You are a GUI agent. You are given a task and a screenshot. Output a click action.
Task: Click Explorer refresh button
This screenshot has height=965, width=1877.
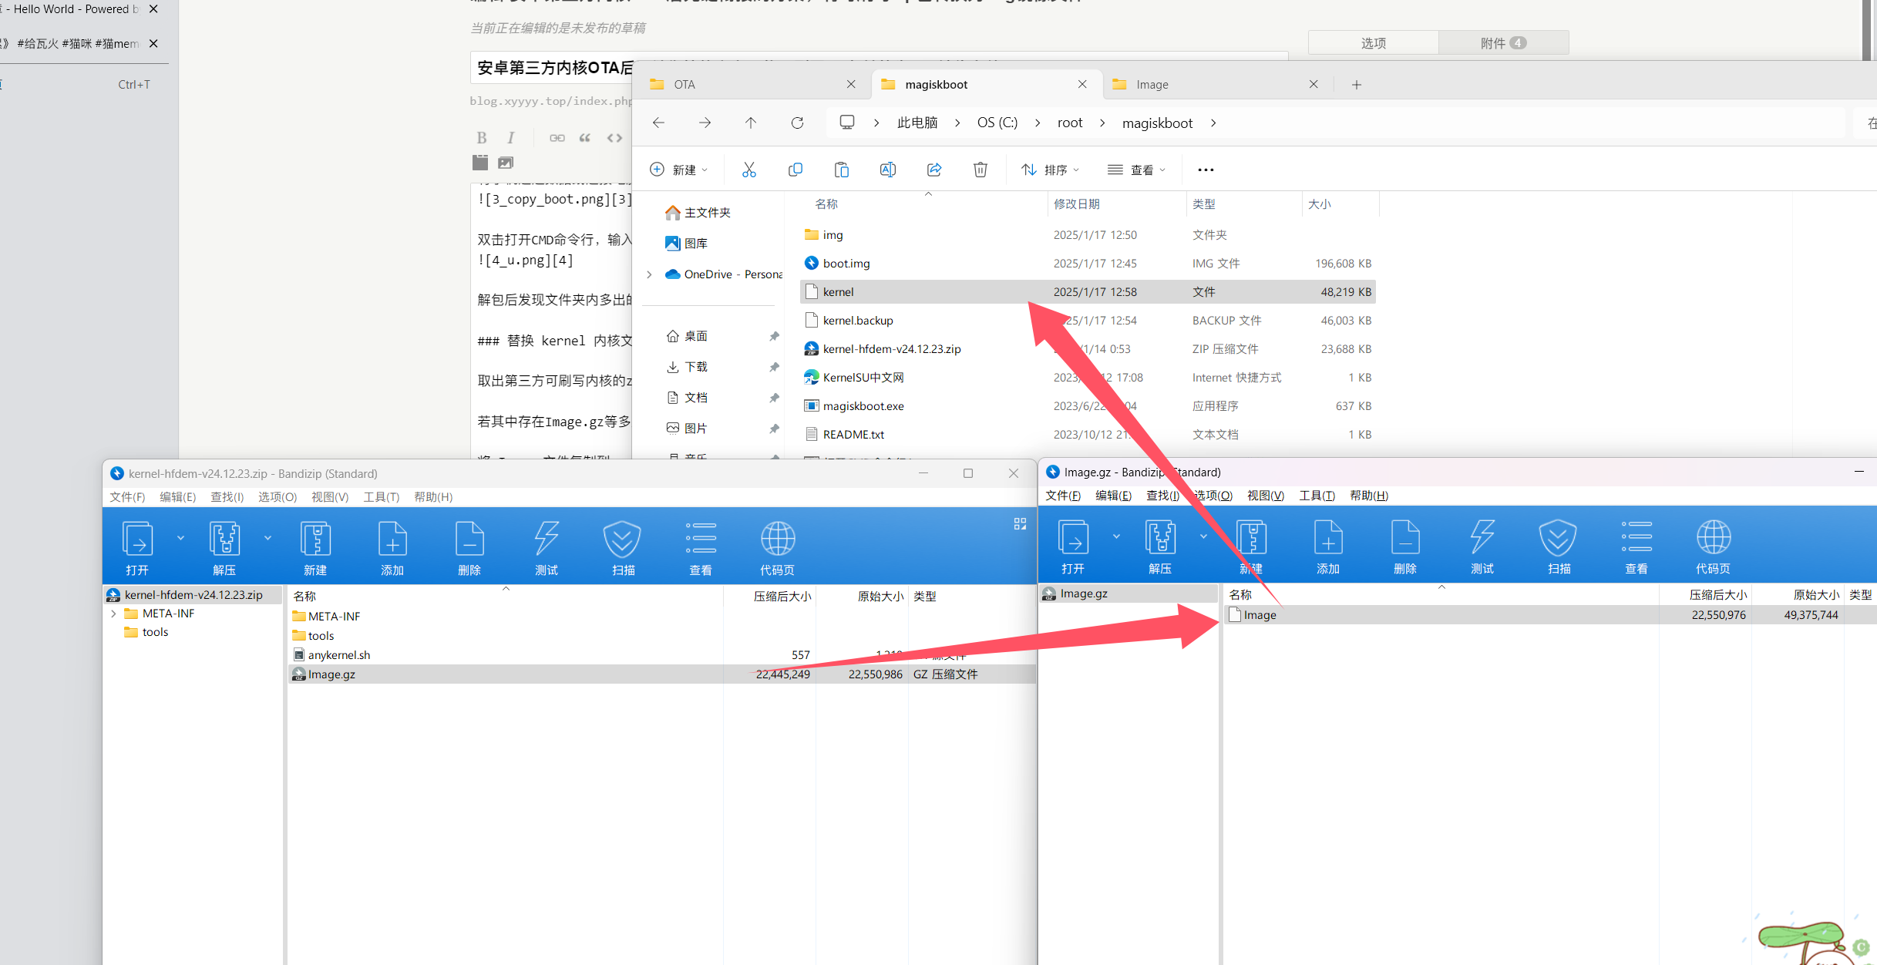(x=798, y=123)
